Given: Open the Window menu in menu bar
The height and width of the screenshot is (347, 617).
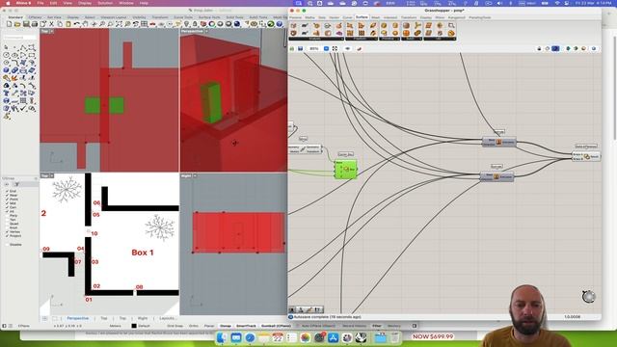Looking at the screenshot, I should pyautogui.click(x=126, y=3).
